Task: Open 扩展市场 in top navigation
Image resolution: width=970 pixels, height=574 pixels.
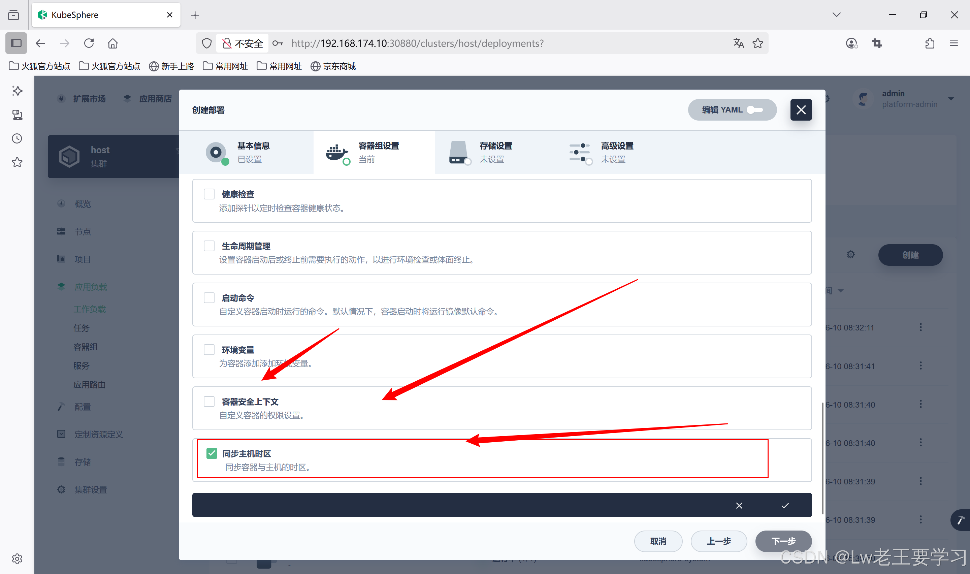Action: point(82,99)
